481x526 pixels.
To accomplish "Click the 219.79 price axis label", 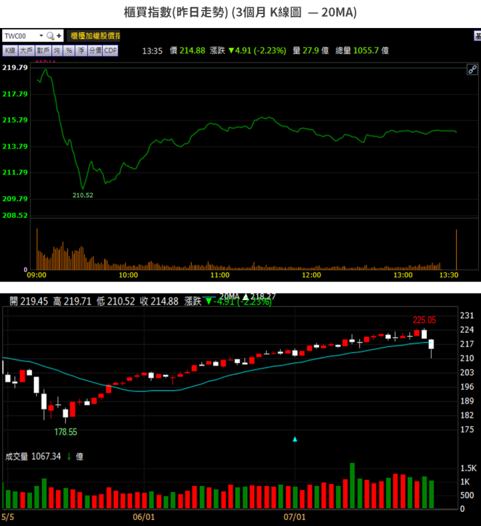I will pos(15,68).
